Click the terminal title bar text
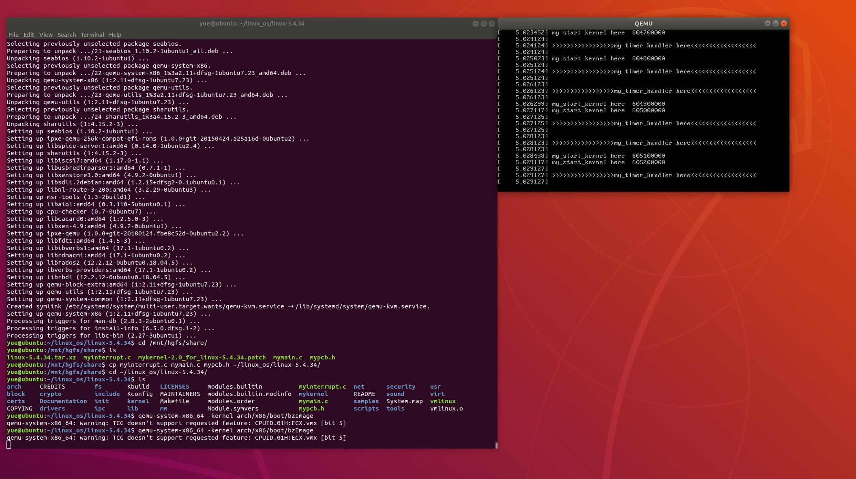Image resolution: width=856 pixels, height=479 pixels. (251, 24)
